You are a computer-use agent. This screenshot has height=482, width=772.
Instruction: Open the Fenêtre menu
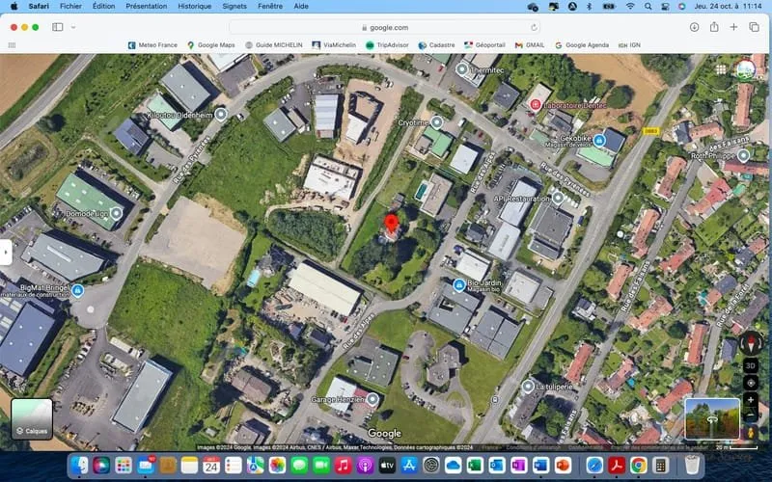click(270, 6)
